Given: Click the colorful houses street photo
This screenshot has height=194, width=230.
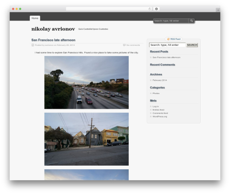Looking at the screenshot, I should tap(86, 139).
